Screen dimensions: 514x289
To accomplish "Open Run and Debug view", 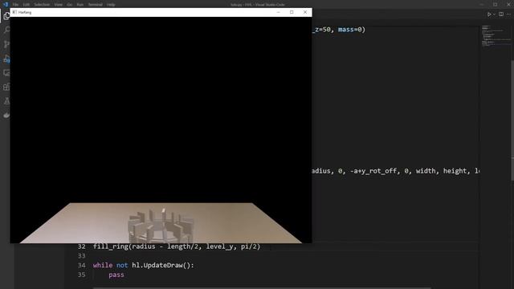I will 6,59.
